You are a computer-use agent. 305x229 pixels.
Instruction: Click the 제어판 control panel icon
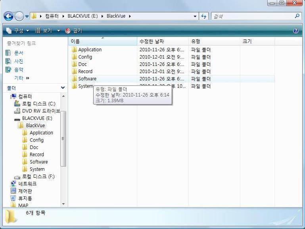point(13,191)
